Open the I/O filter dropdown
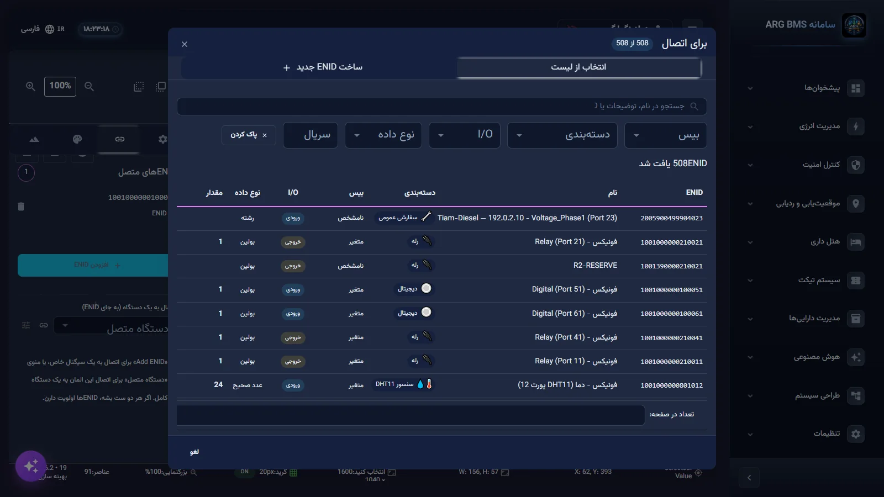Viewport: 884px width, 497px height. [465, 135]
